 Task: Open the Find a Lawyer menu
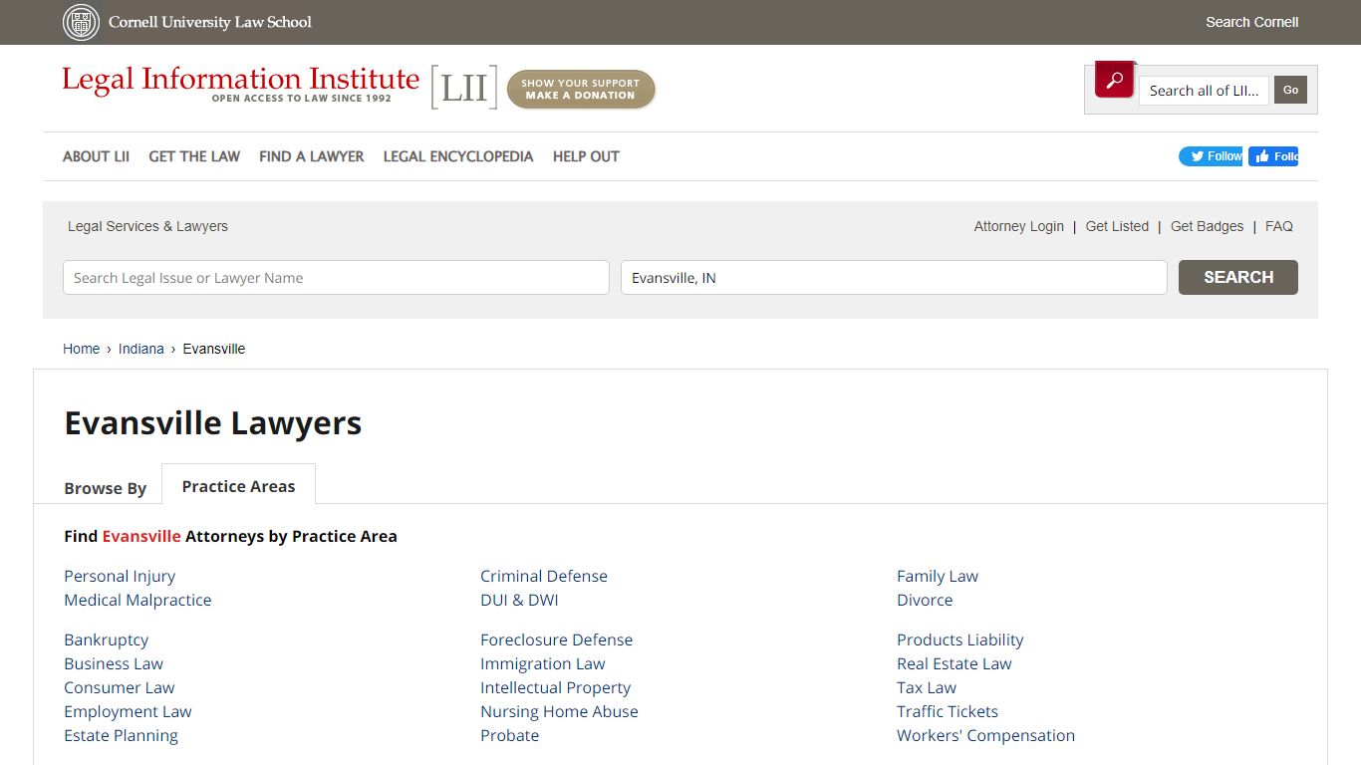pyautogui.click(x=311, y=156)
